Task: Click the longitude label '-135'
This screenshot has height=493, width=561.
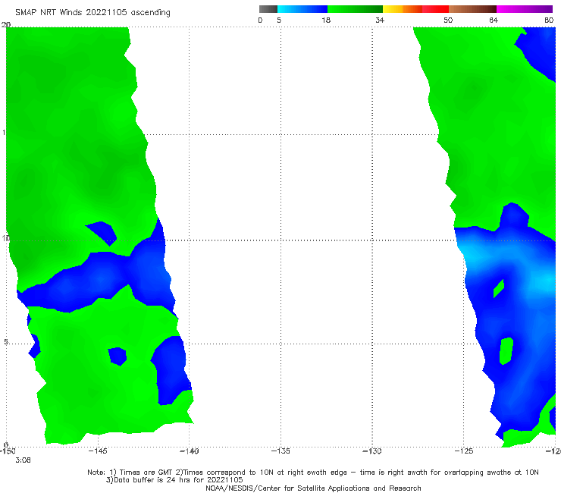Action: (280, 451)
